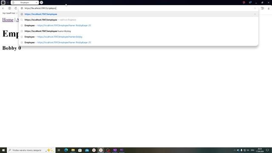
Task: Choose the Employee suggestion ending name=Bobby
Action: (139, 37)
